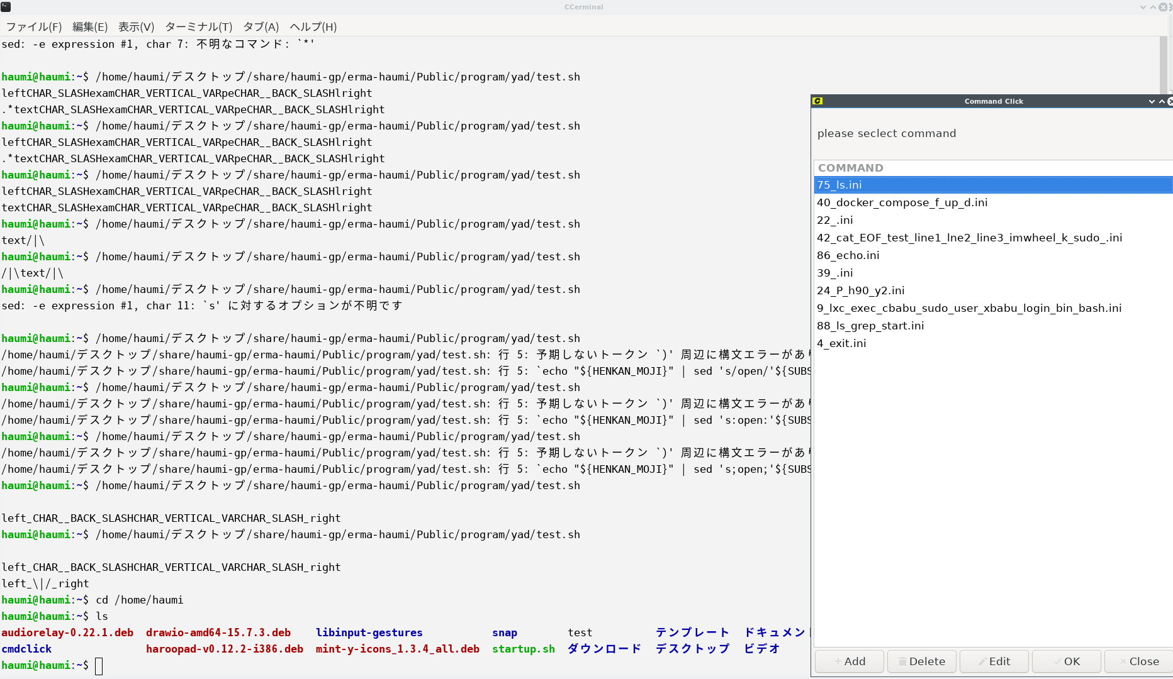
Task: Click the ビデオ directory name
Action: click(762, 649)
